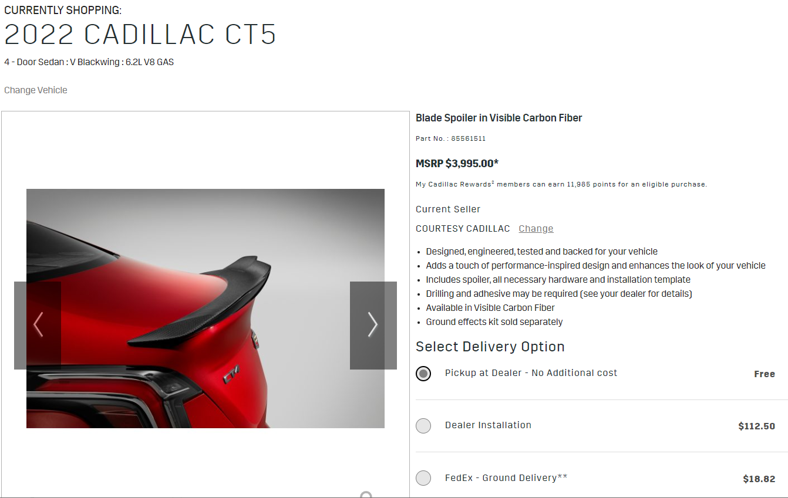Click the 'FedEx - Ground Delivery' label text
Screen dimensions: 788x498
(506, 478)
